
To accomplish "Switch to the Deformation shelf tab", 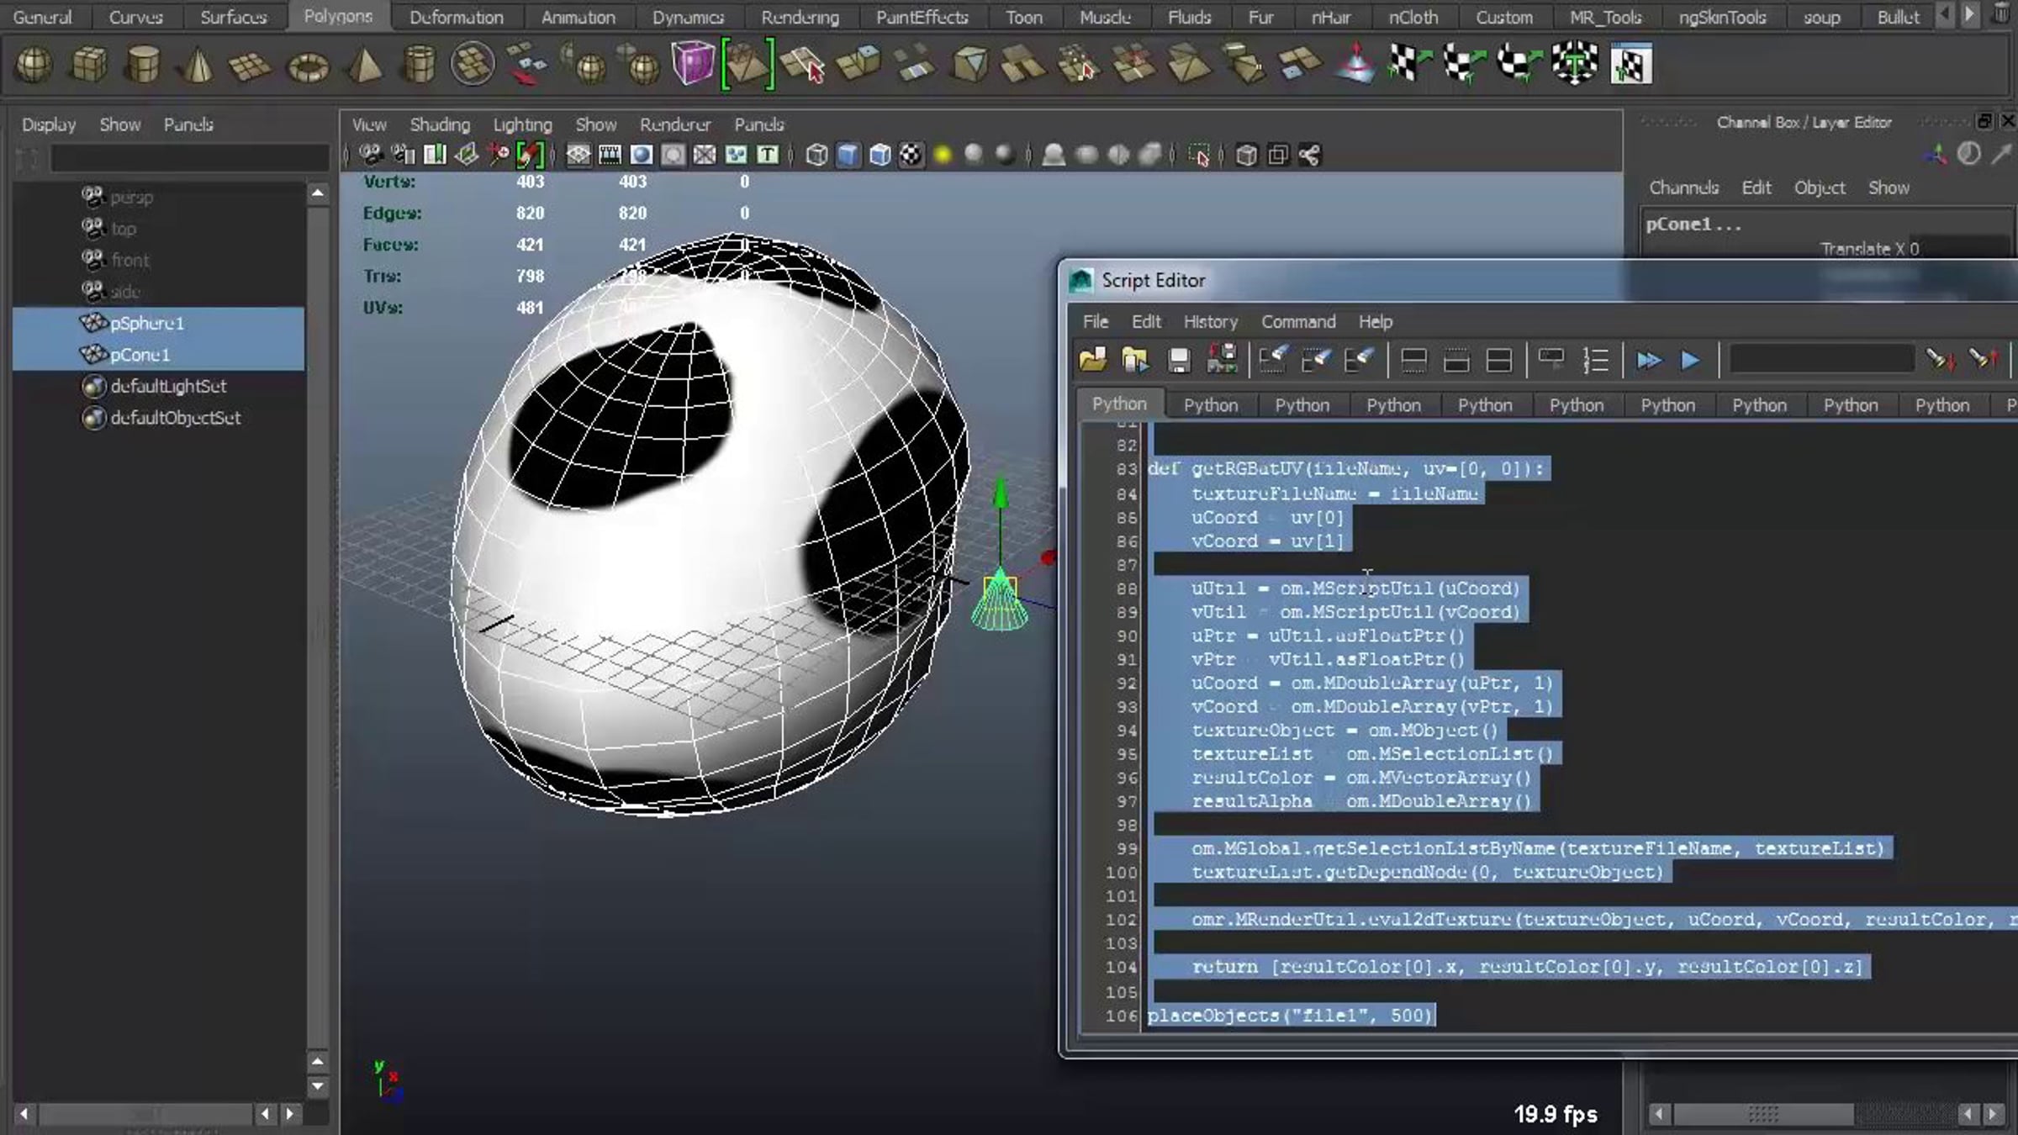I will tap(456, 17).
